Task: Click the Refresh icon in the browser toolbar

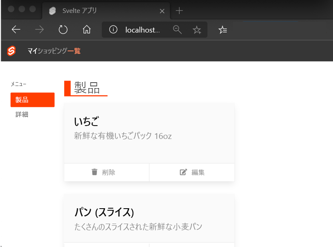Action: (63, 30)
